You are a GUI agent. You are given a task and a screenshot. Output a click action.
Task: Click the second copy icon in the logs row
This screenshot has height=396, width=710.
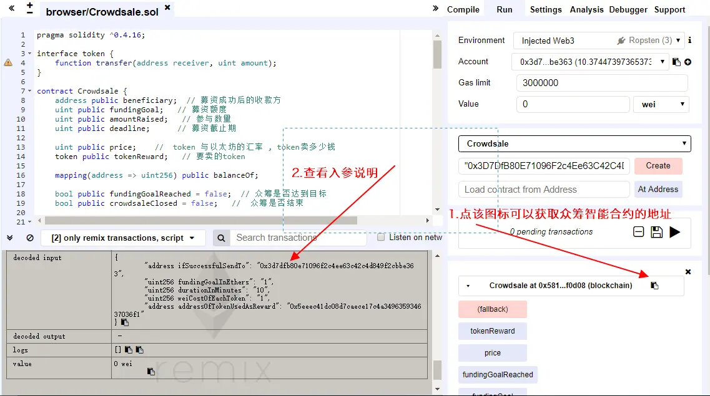(139, 349)
